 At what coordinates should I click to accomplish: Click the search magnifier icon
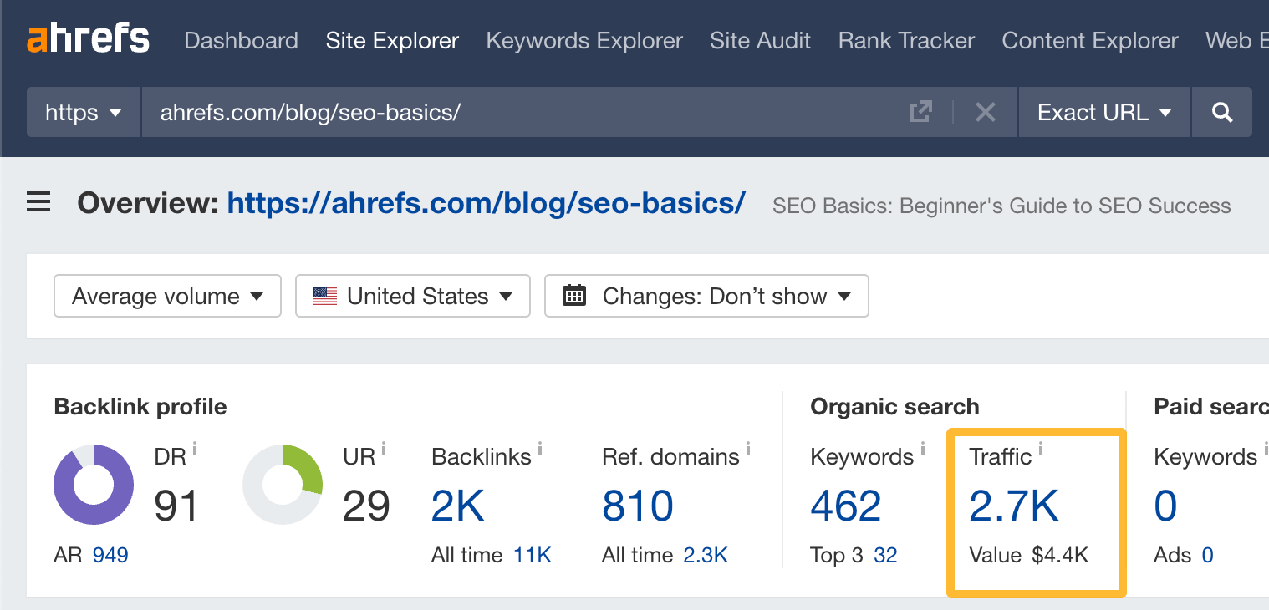pos(1221,112)
